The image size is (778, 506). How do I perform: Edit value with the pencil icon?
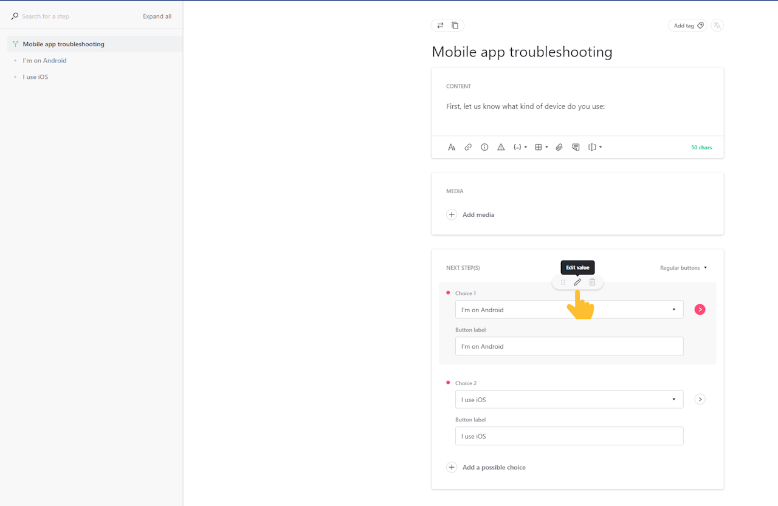[x=577, y=282]
